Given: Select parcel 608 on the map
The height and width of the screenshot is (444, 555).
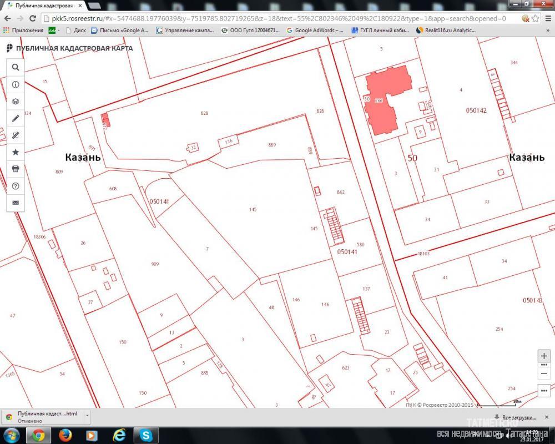Looking at the screenshot, I should click(113, 189).
